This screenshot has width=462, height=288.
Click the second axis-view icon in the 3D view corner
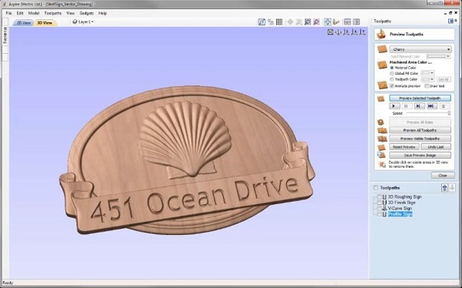click(x=338, y=32)
